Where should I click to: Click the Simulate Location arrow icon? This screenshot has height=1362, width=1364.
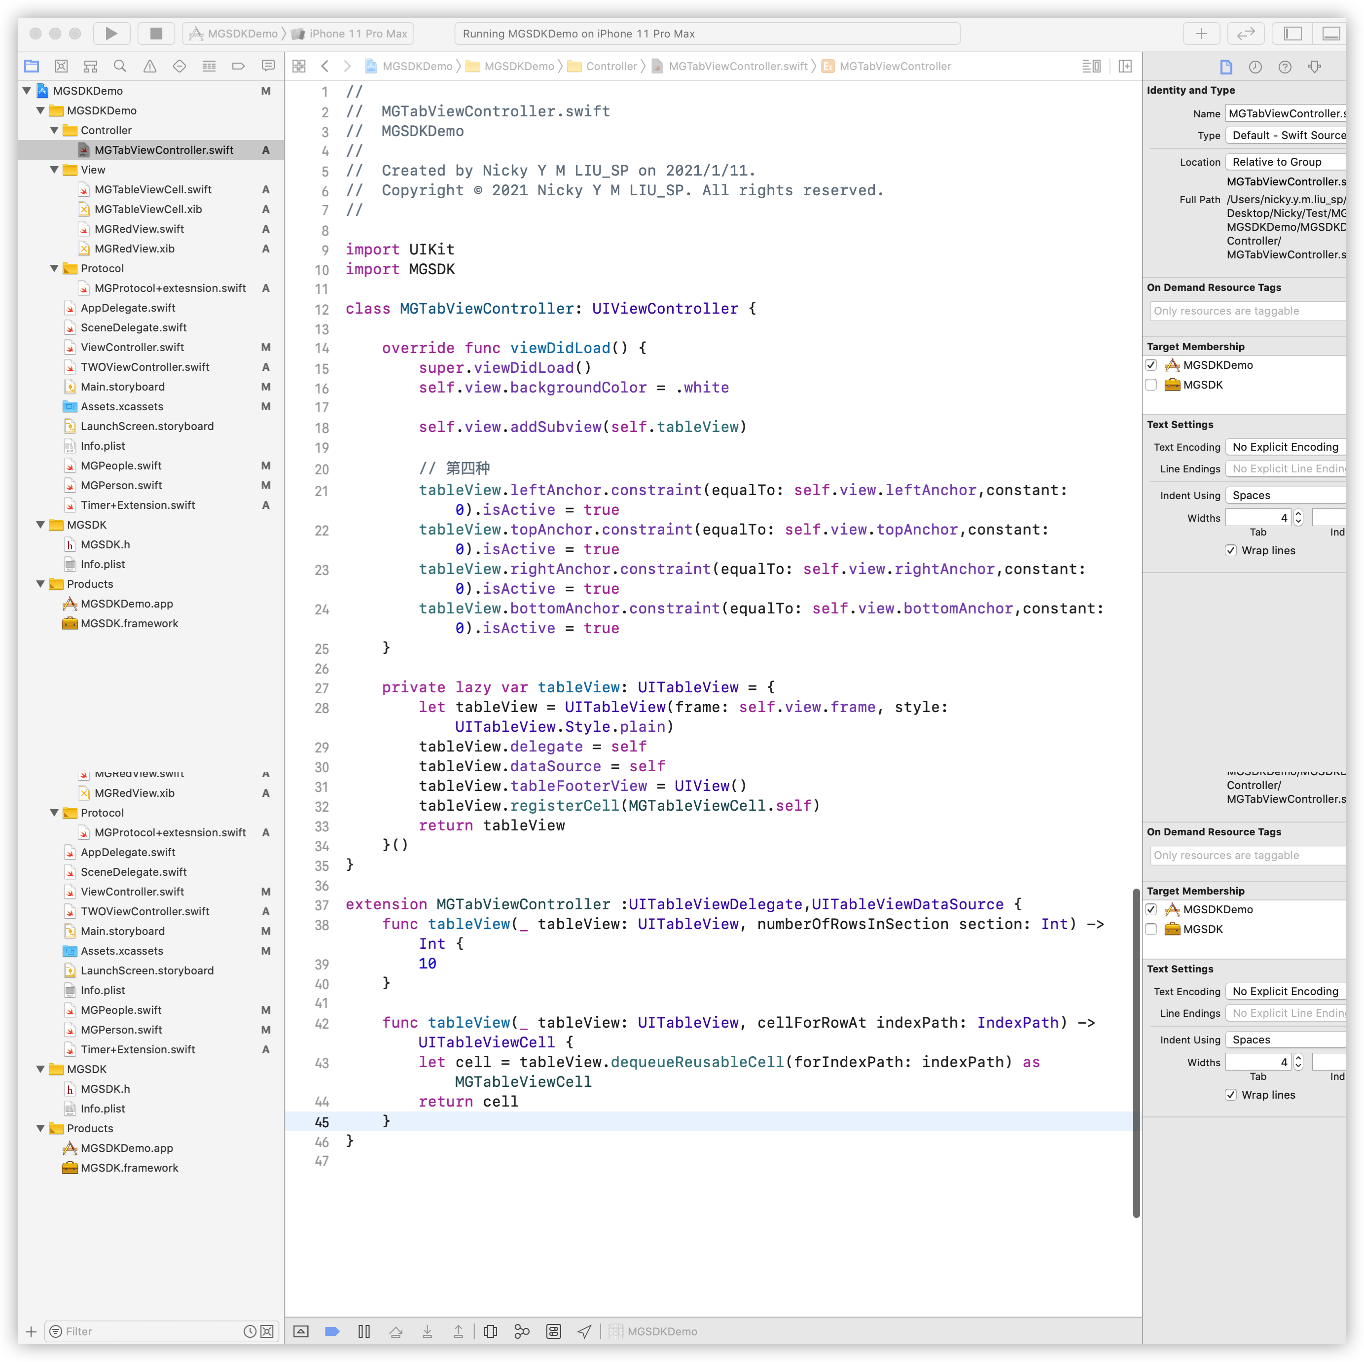(584, 1331)
